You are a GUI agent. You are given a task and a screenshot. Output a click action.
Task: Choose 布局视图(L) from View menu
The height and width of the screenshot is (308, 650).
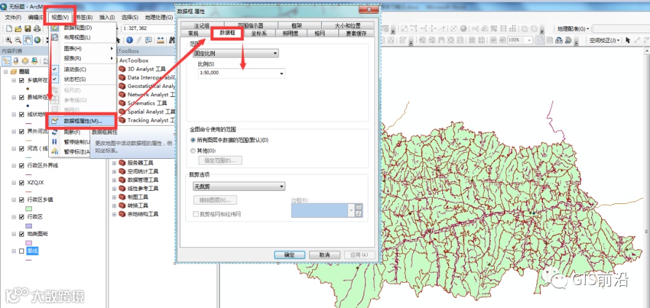click(x=78, y=37)
